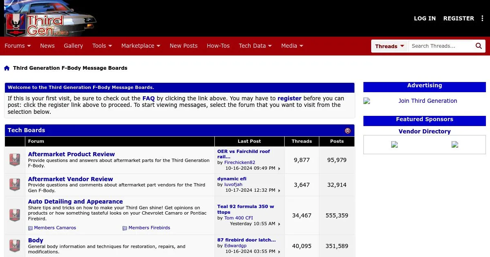Screen dimensions: 490x257
Task: Click the 351,589 posts count
Action: [x=337, y=246]
